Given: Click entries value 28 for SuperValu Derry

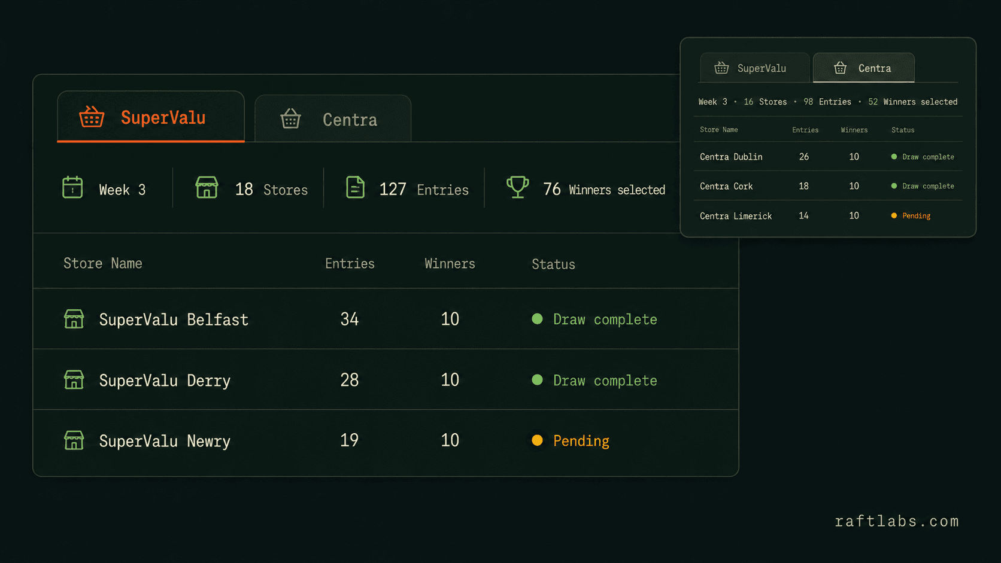Looking at the screenshot, I should 350,379.
